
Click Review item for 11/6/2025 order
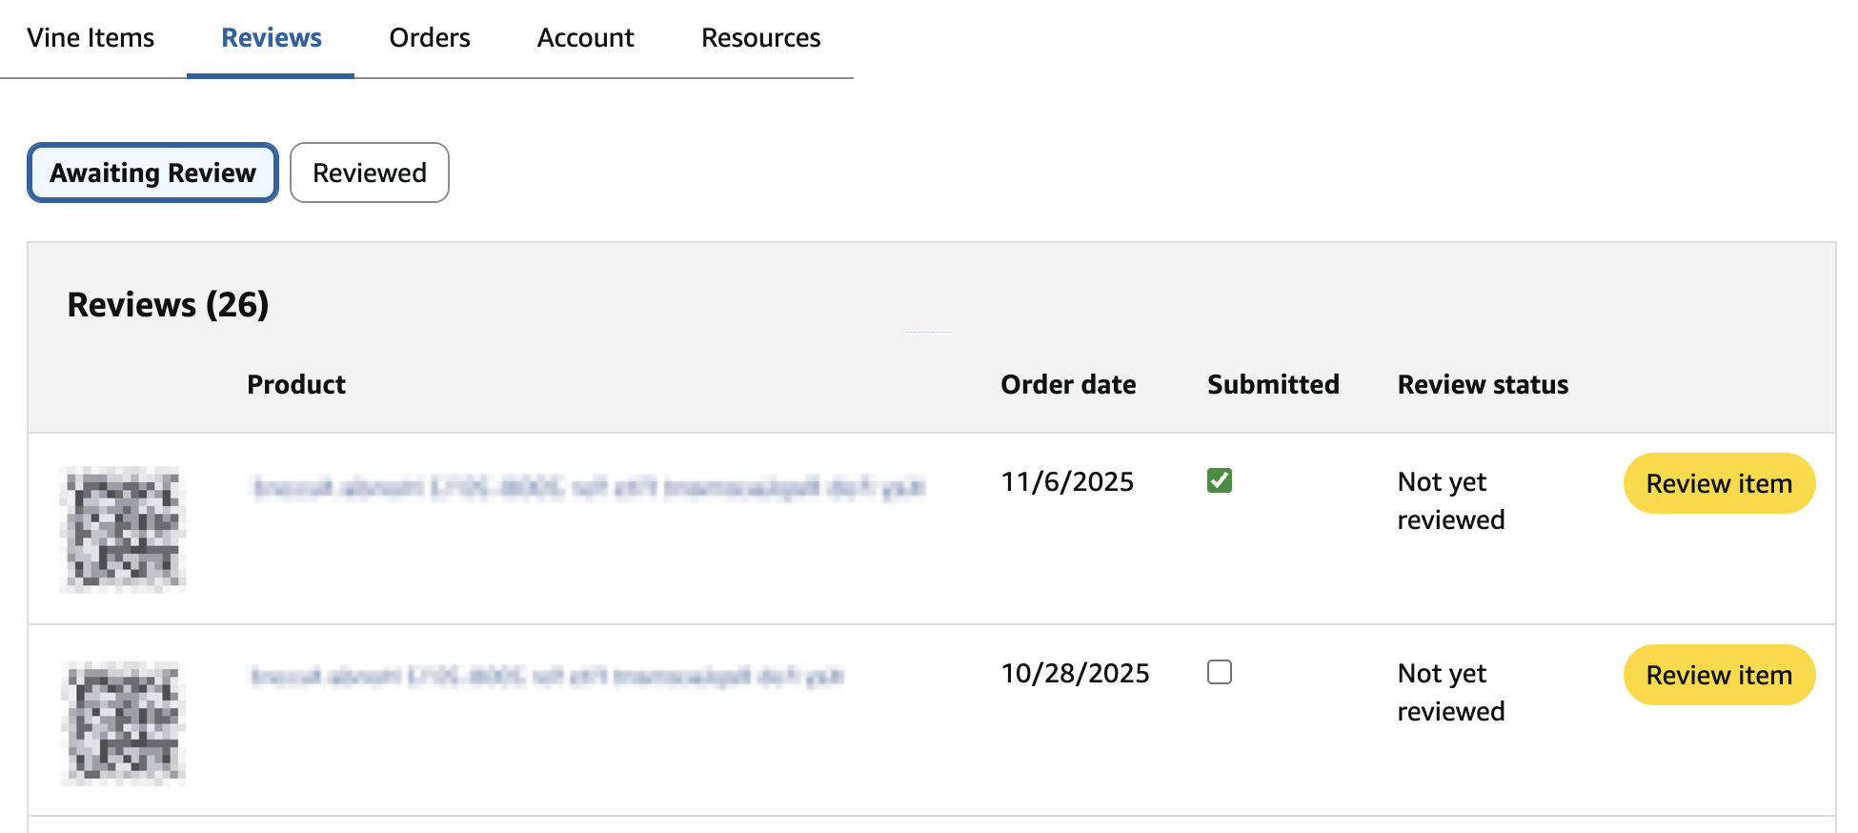click(1719, 483)
